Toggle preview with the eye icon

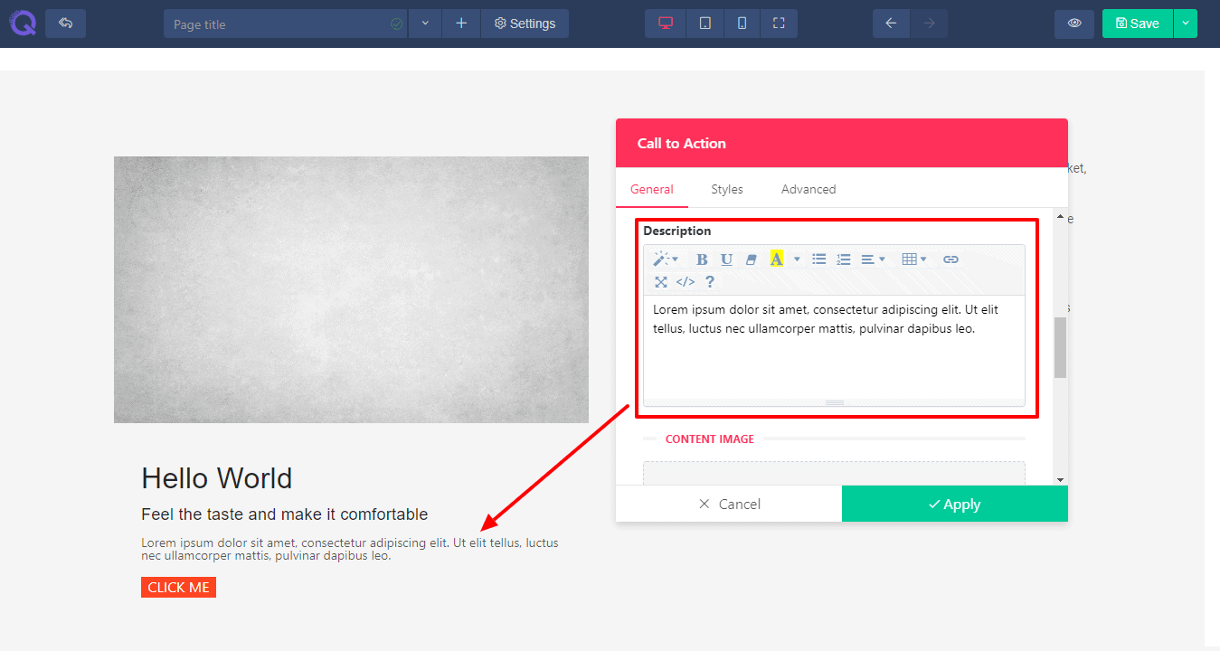[1074, 24]
